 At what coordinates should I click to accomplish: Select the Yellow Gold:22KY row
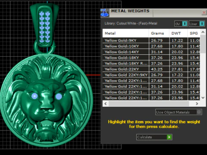(151, 69)
